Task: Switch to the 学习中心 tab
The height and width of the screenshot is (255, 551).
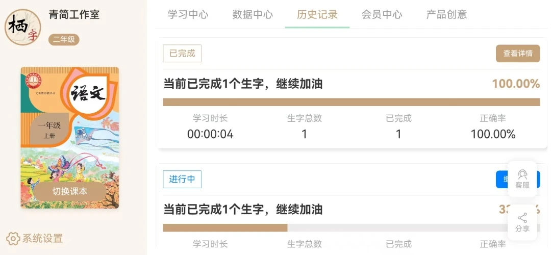Action: [x=188, y=15]
